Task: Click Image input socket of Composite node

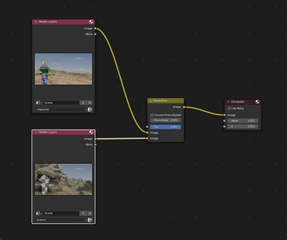Action: (x=224, y=115)
